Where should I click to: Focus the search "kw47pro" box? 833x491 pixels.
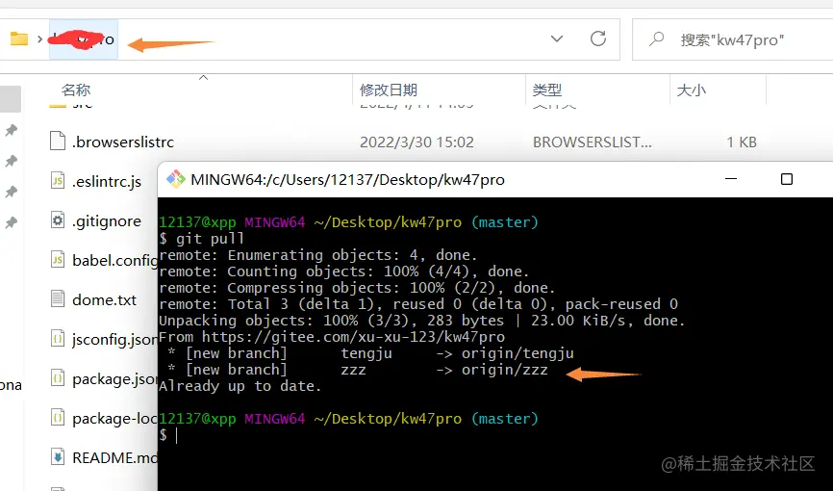[732, 39]
